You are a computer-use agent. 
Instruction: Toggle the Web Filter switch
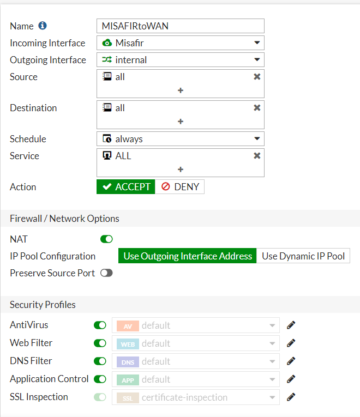[x=100, y=343]
